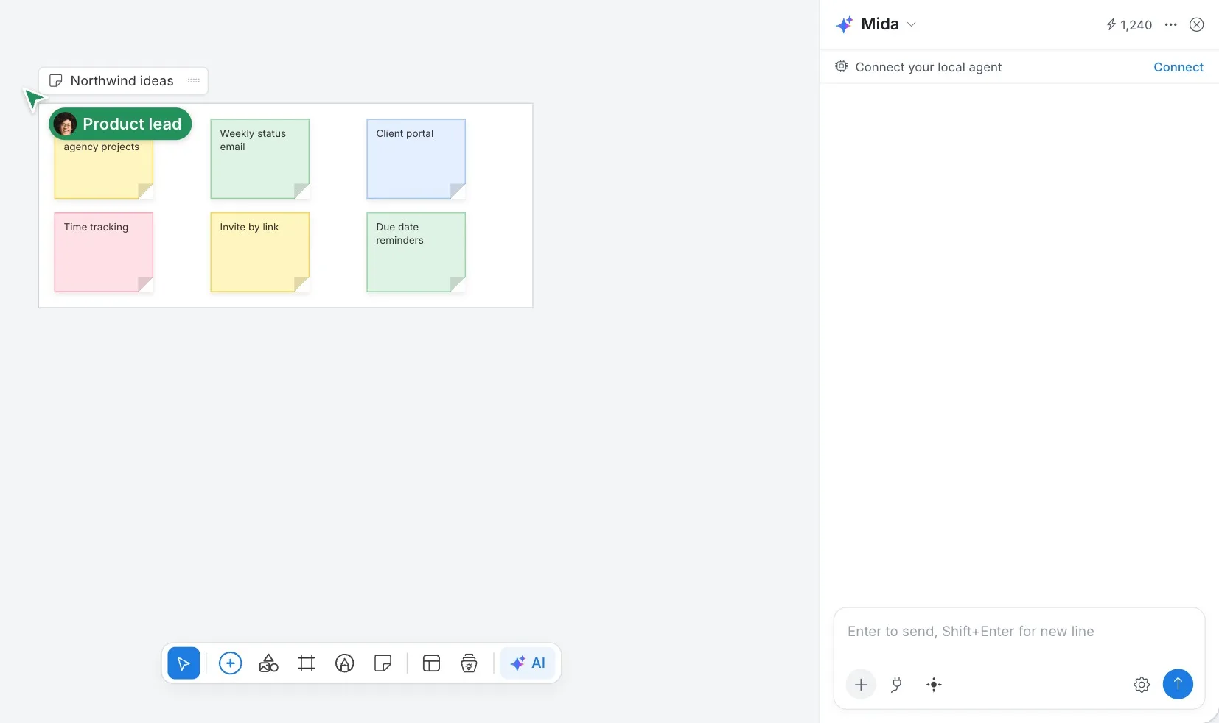The height and width of the screenshot is (723, 1219).
Task: Click the chat message input field
Action: (1019, 632)
